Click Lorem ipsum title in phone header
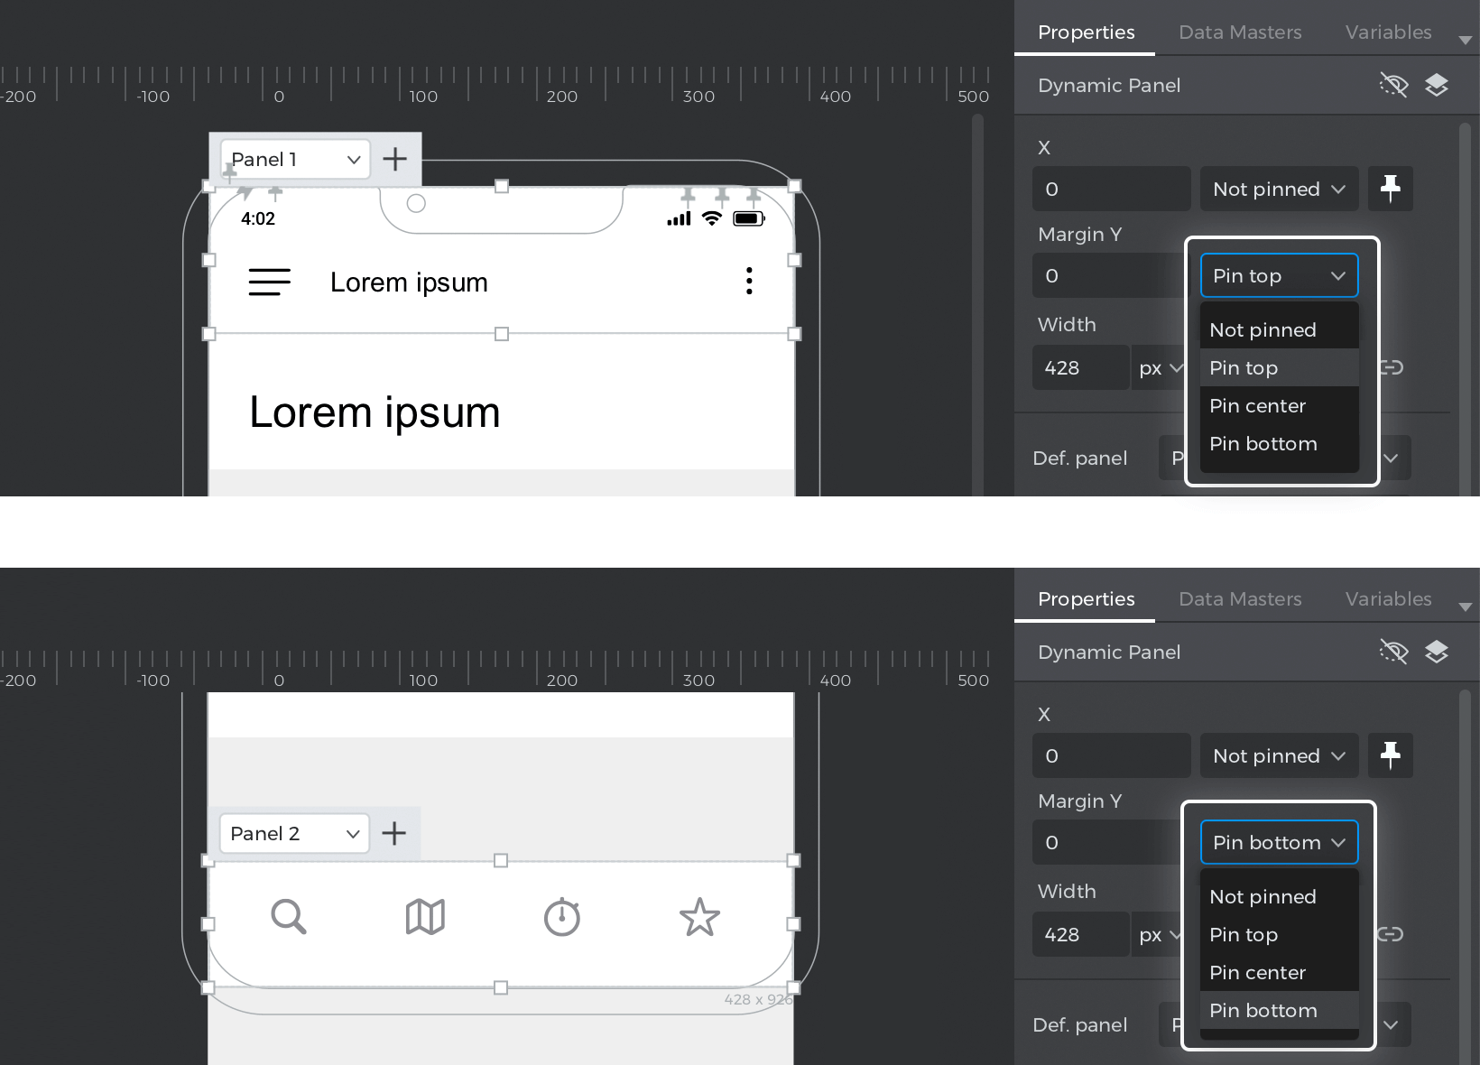Viewport: 1480px width, 1065px height. point(409,282)
